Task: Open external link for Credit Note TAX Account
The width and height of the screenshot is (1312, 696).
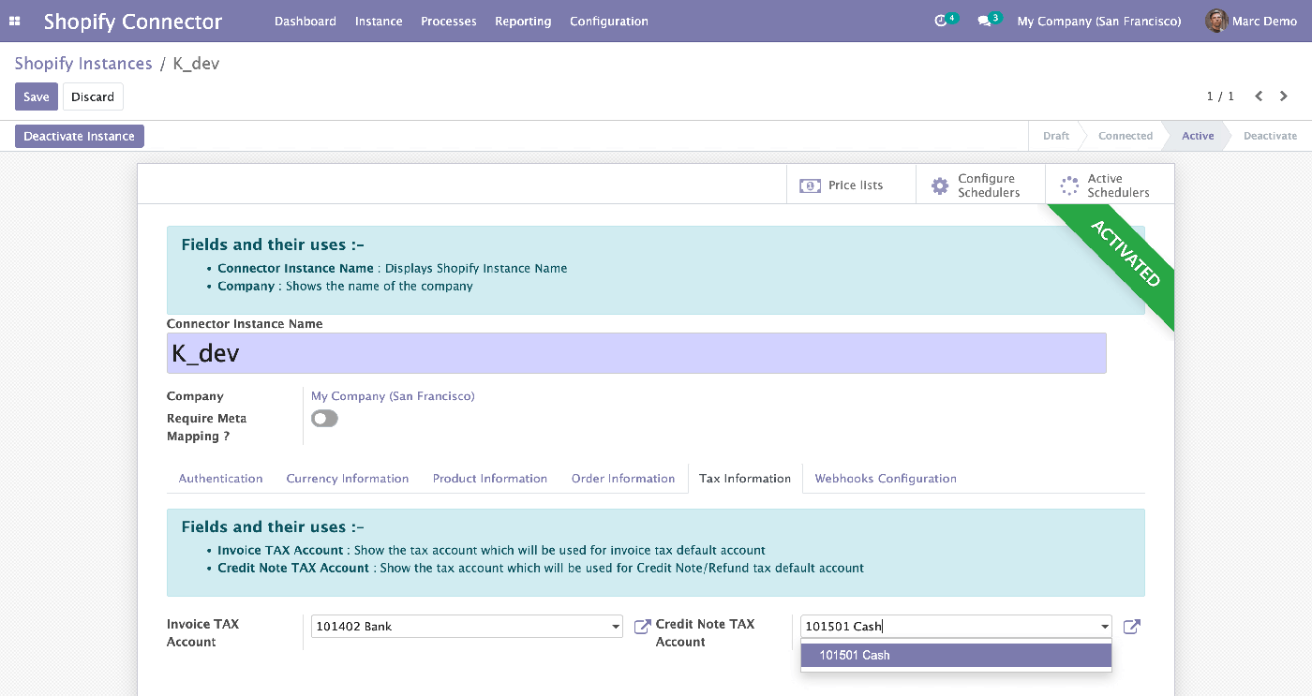Action: pyautogui.click(x=1131, y=627)
